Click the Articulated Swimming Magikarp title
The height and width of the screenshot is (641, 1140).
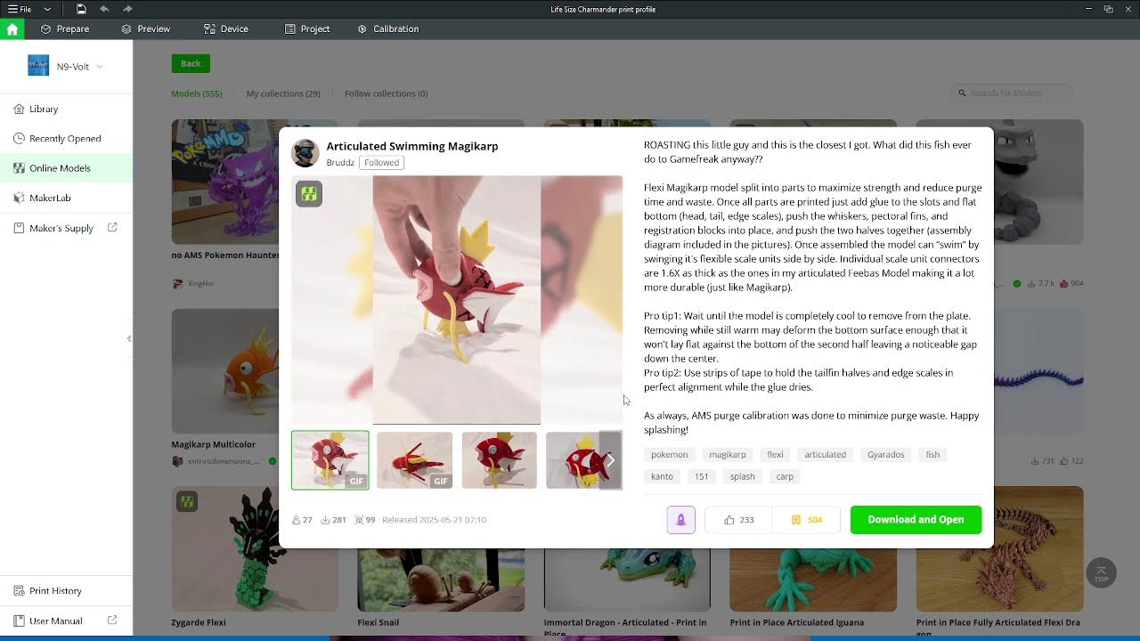click(412, 146)
